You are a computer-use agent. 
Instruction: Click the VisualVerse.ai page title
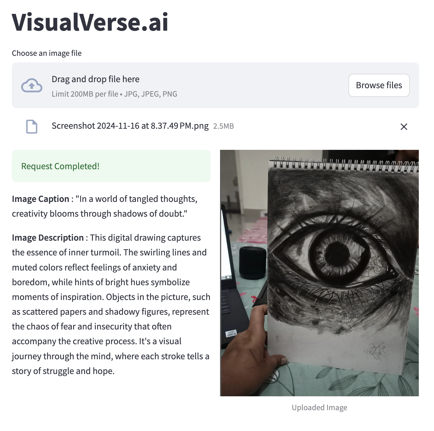pyautogui.click(x=90, y=22)
